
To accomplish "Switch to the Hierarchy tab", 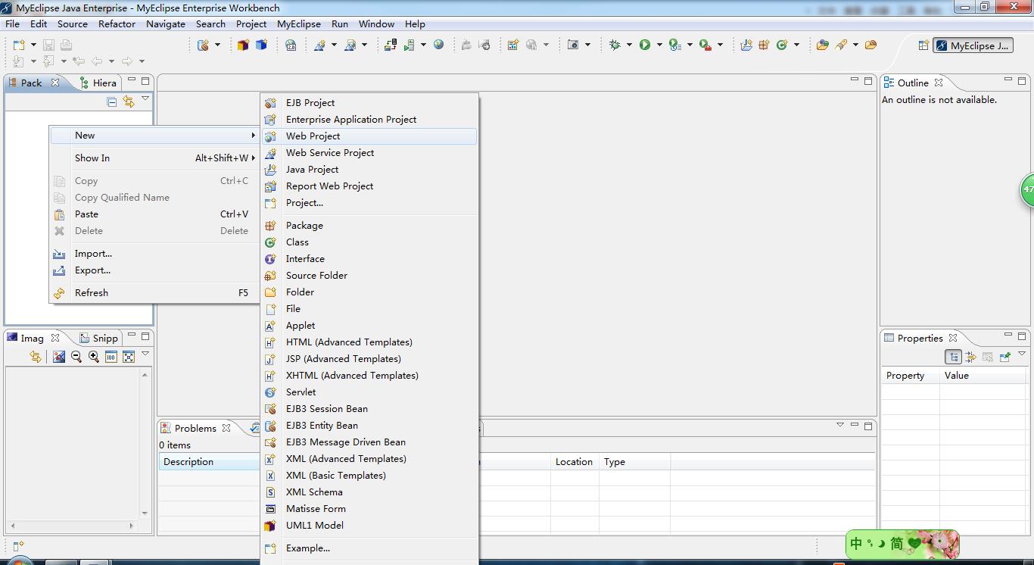I will click(98, 83).
